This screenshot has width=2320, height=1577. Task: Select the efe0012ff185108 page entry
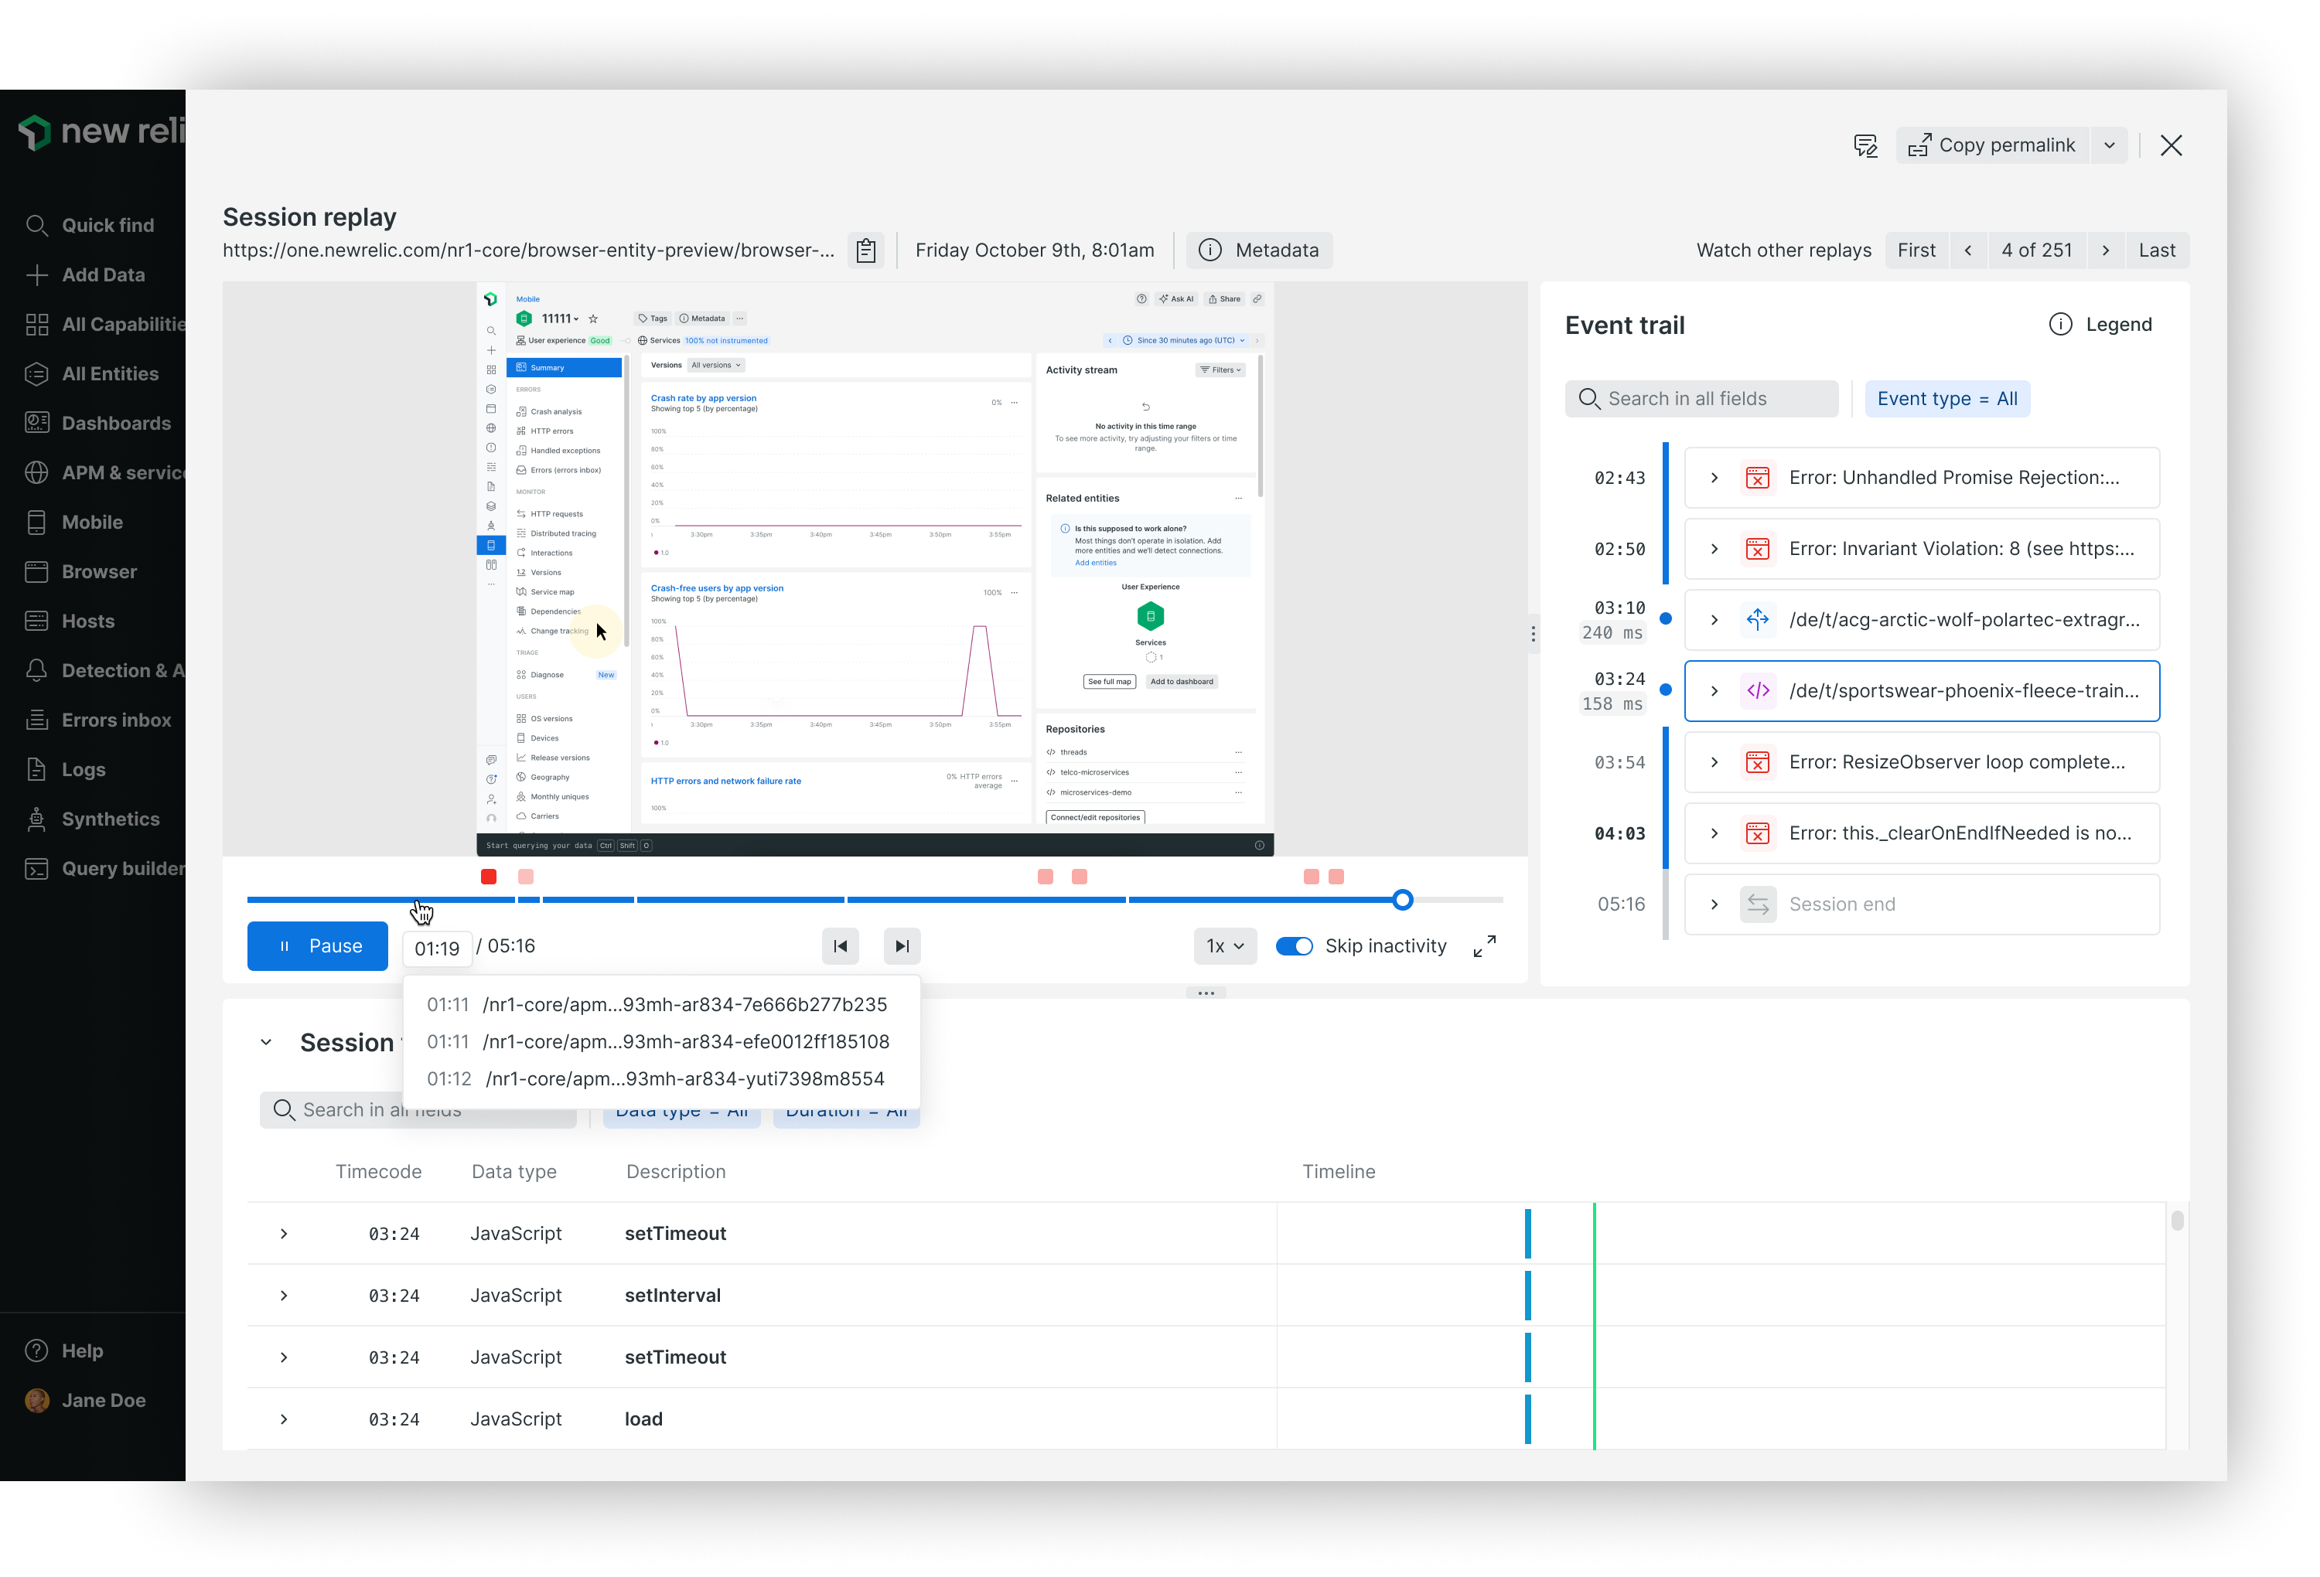point(659,1042)
